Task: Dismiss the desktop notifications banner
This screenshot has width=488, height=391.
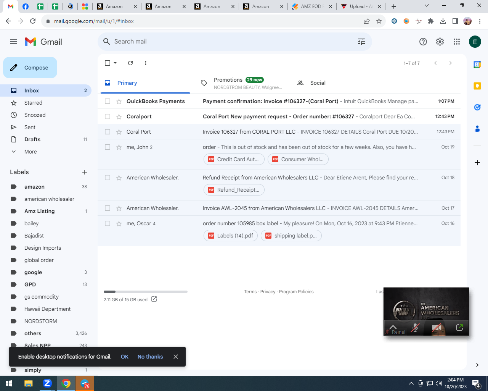Action: 176,357
